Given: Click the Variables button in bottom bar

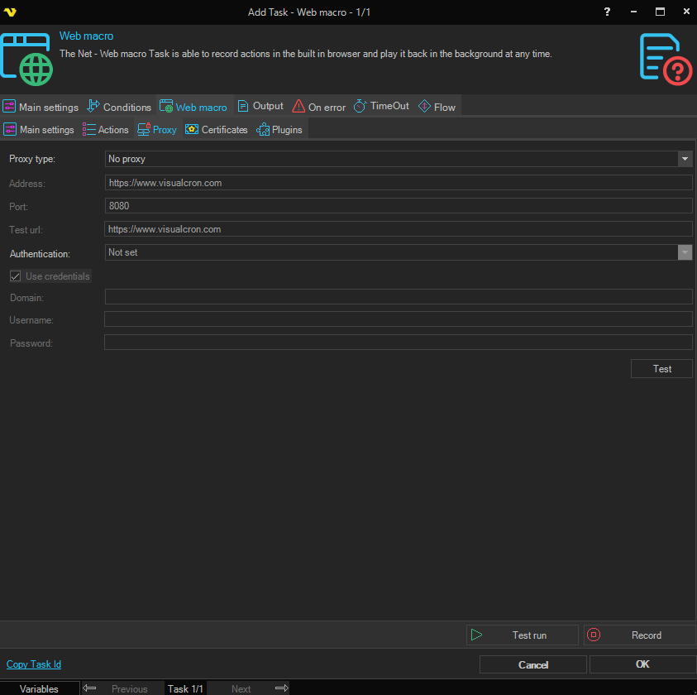Looking at the screenshot, I should pos(40,688).
